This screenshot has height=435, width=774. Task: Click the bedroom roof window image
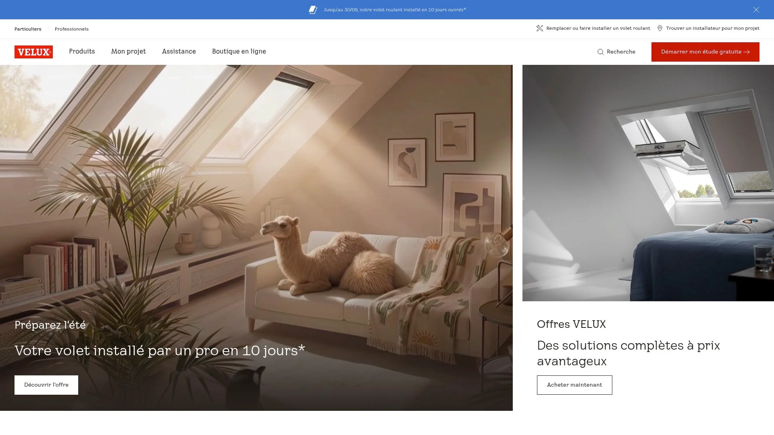648,183
